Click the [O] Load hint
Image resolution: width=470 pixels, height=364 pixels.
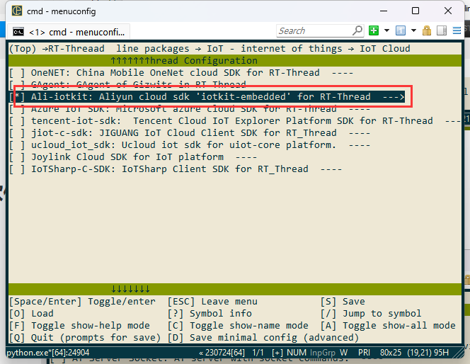click(x=31, y=313)
